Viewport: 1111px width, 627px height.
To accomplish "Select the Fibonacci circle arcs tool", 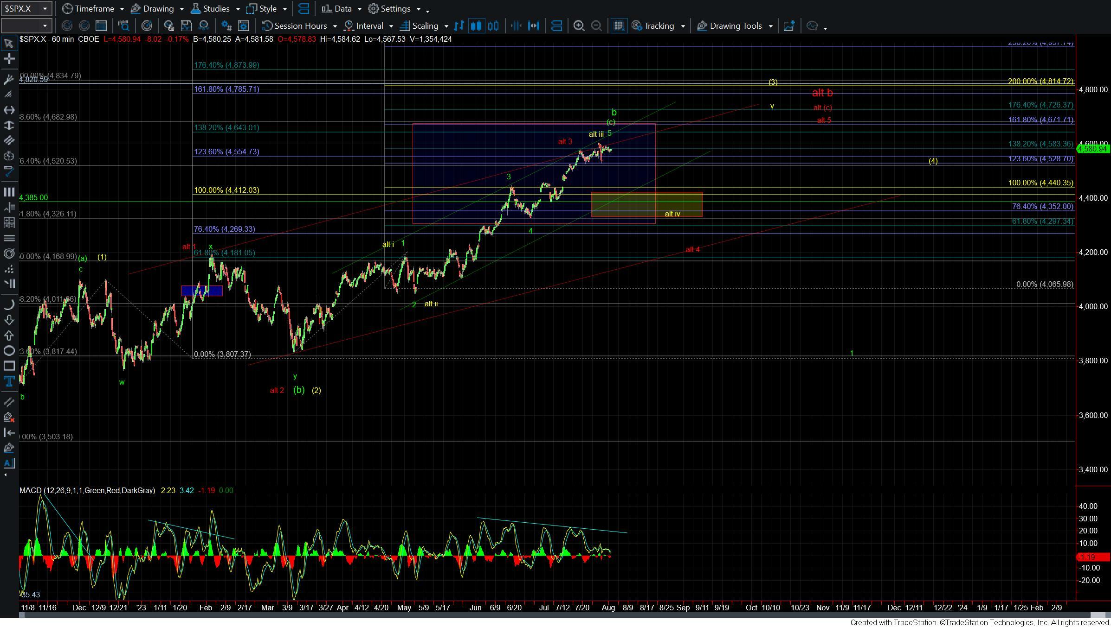I will tap(9, 253).
